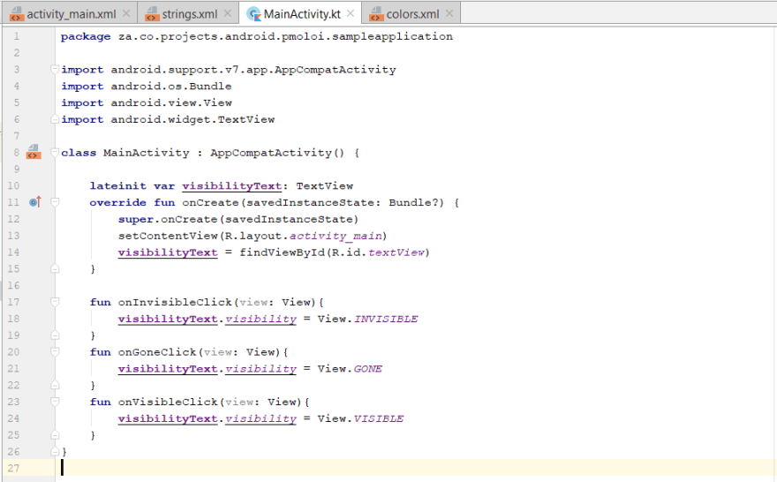Click the XML file icon on the colors.xml tab
The image size is (777, 482).
[376, 14]
